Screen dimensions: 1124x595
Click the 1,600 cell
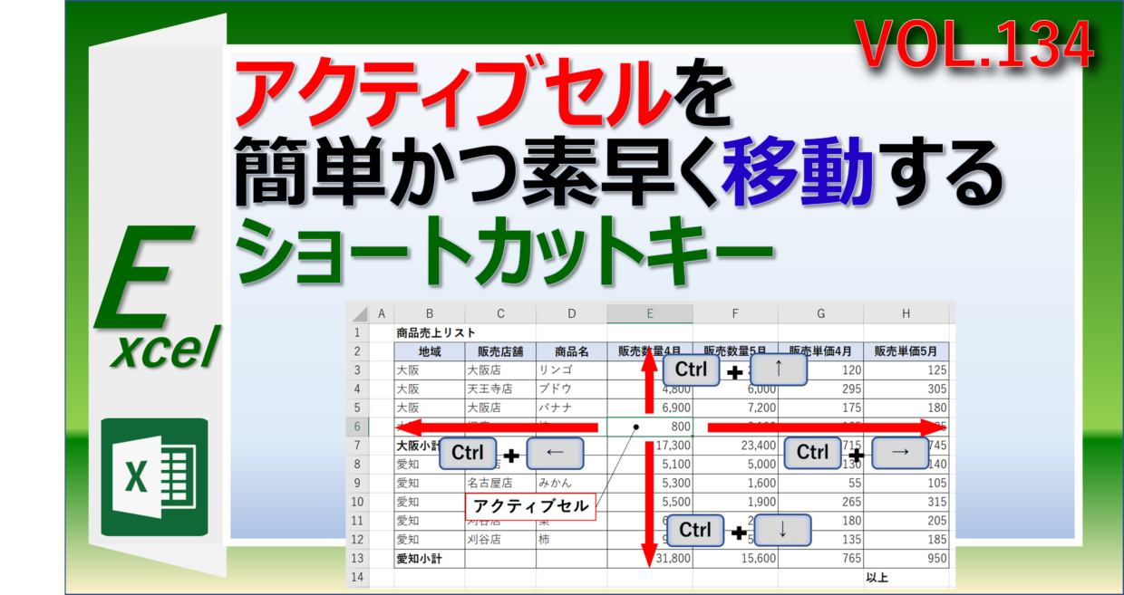click(x=735, y=483)
